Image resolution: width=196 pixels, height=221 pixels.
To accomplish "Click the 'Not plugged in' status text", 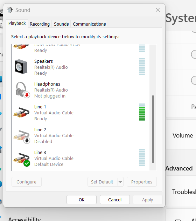I will click(x=50, y=96).
